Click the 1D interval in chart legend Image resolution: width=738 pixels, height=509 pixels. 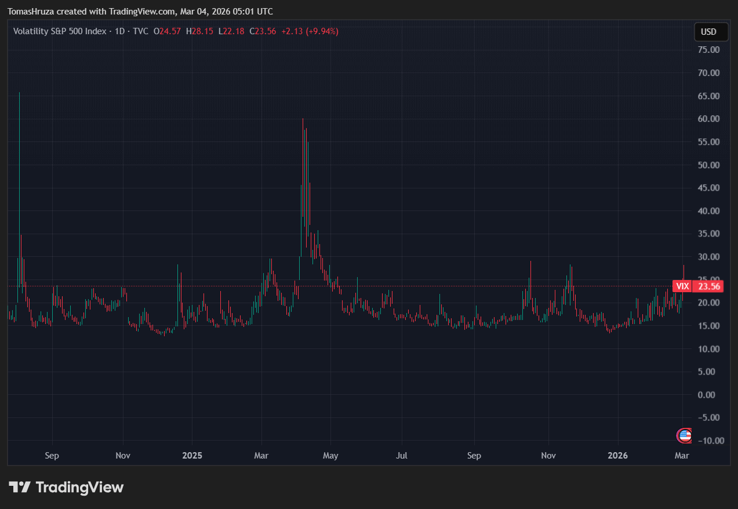click(x=120, y=31)
